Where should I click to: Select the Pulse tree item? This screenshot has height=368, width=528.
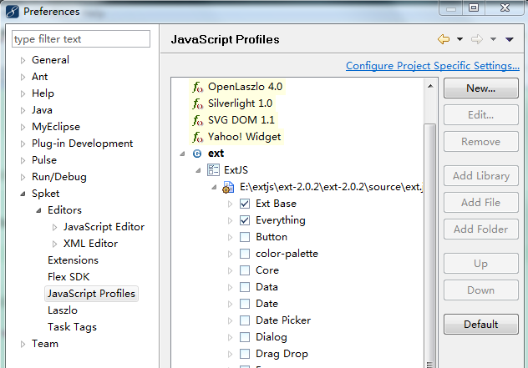(x=44, y=160)
